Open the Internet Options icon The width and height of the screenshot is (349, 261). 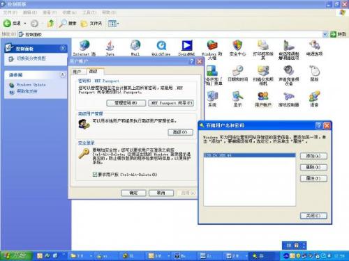(84, 48)
